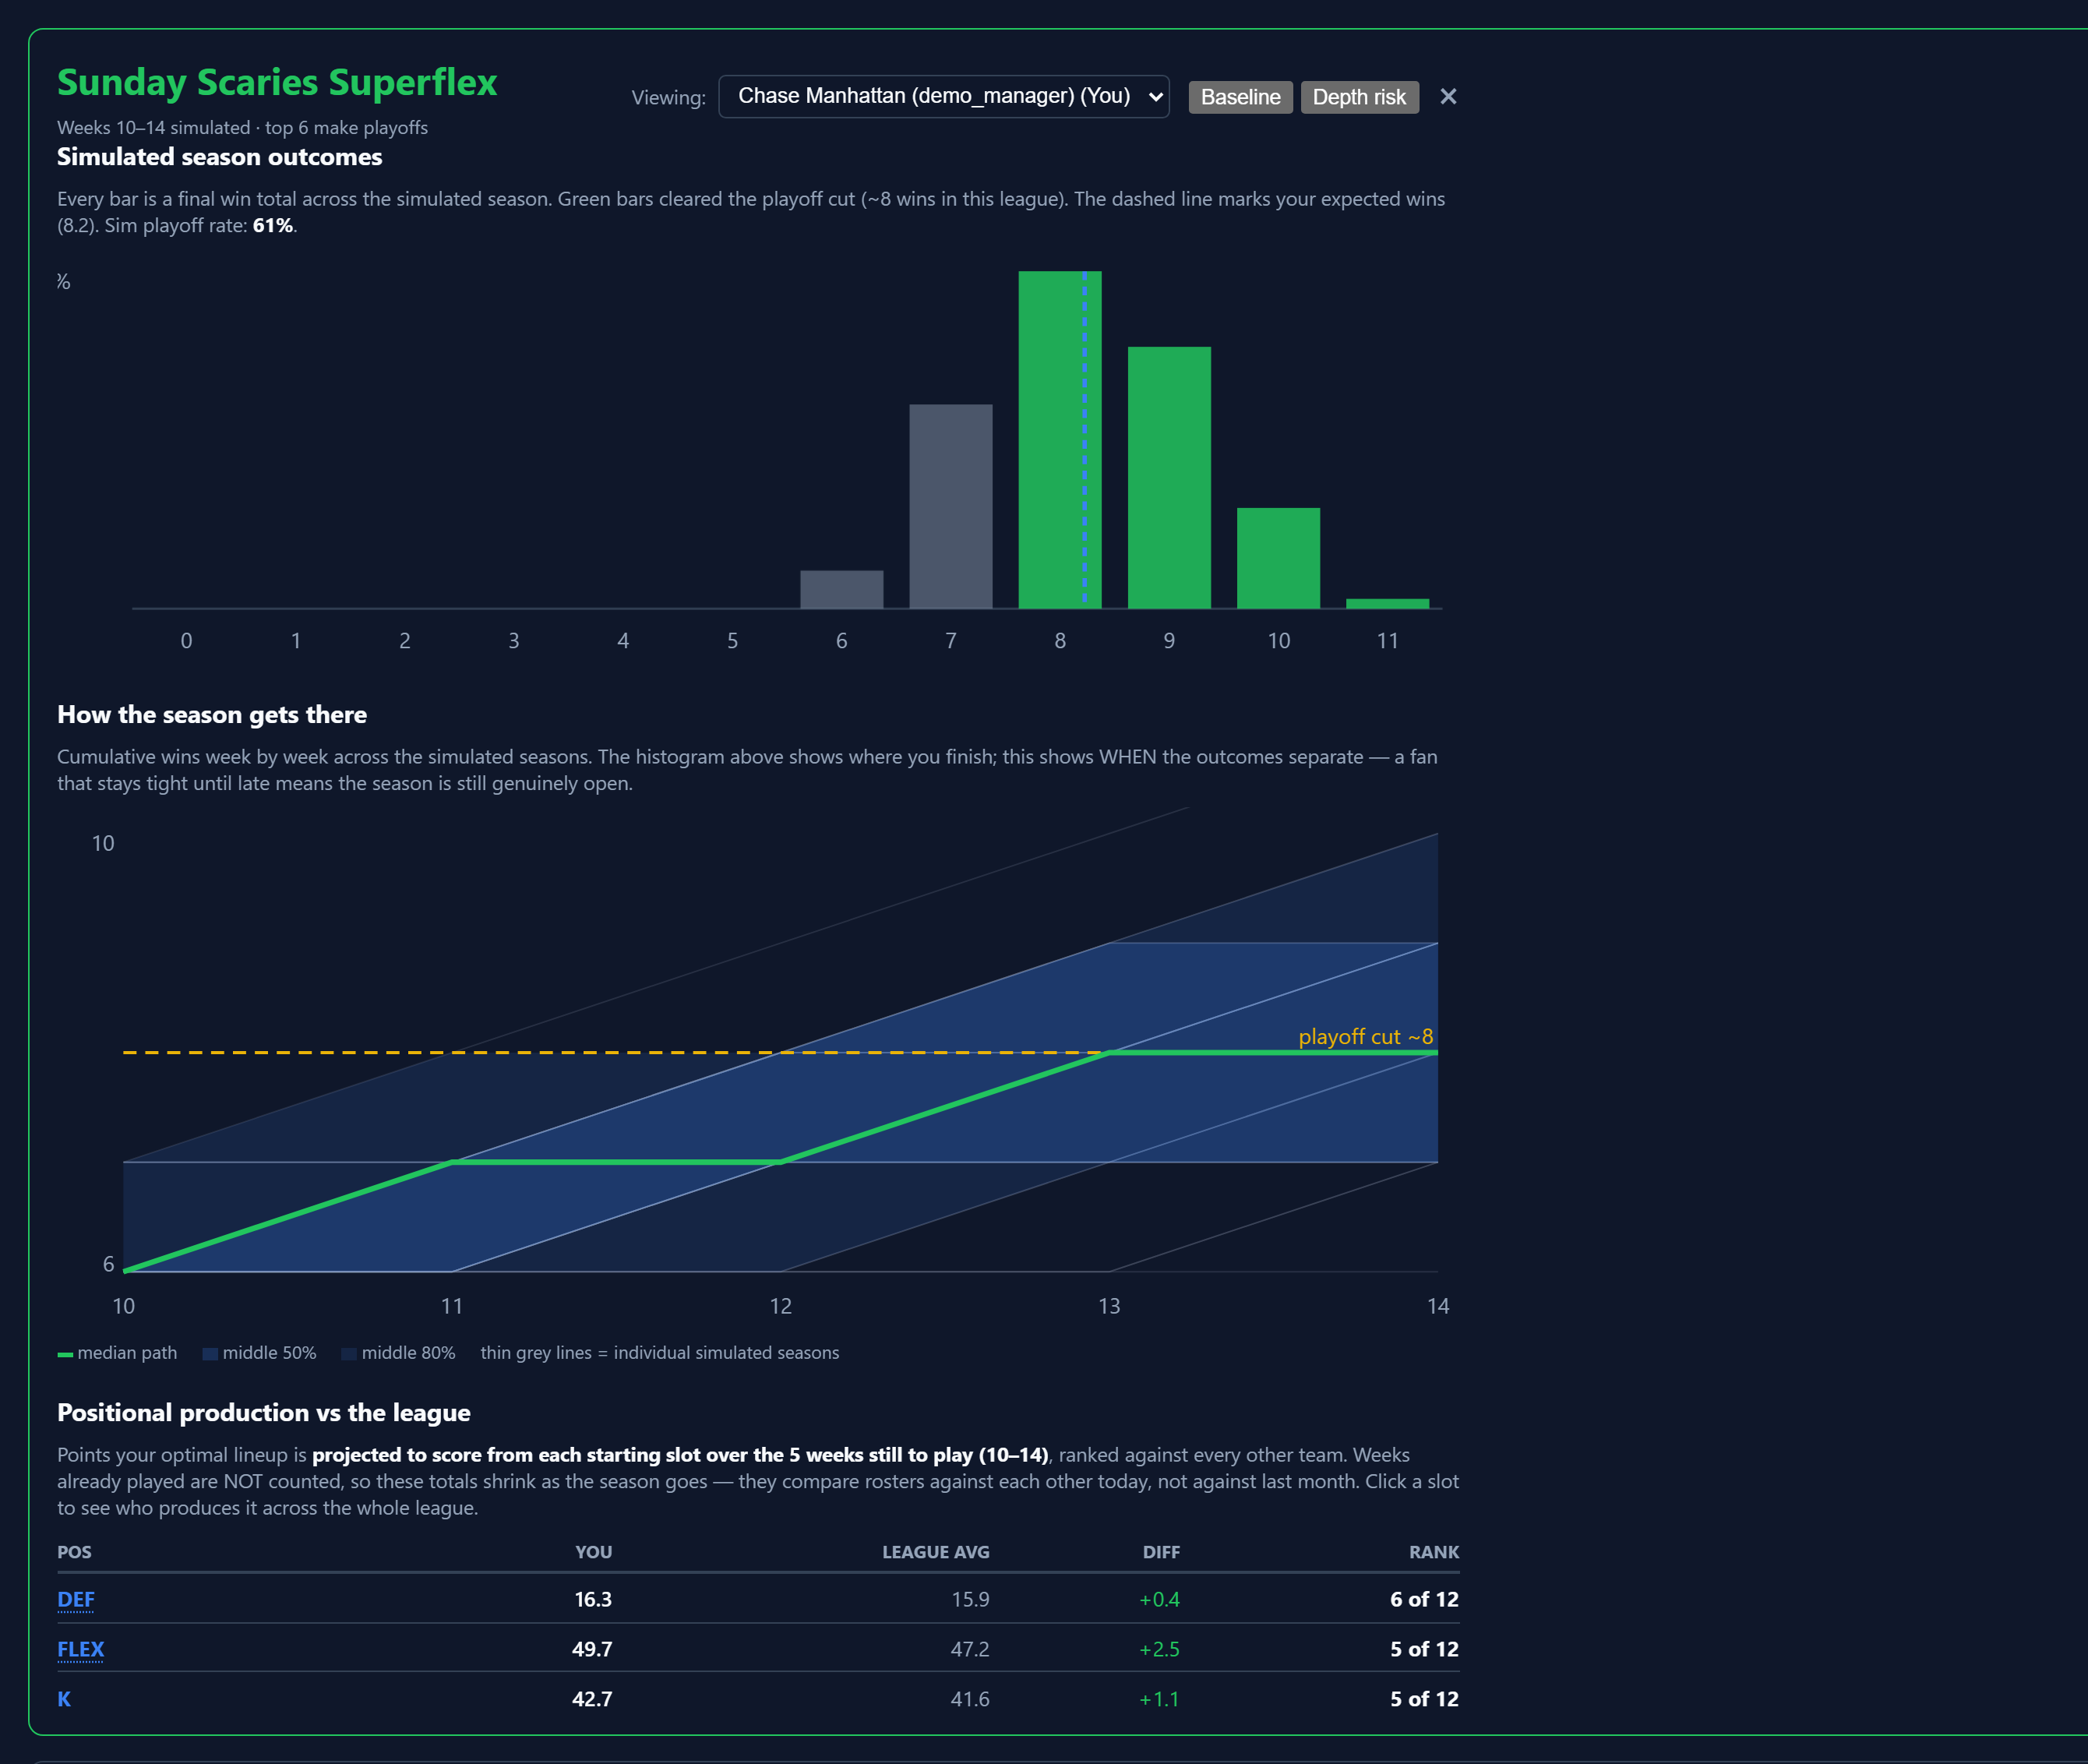Click the green median path legend swatch
Screen dimensions: 2088x1764
65,1354
